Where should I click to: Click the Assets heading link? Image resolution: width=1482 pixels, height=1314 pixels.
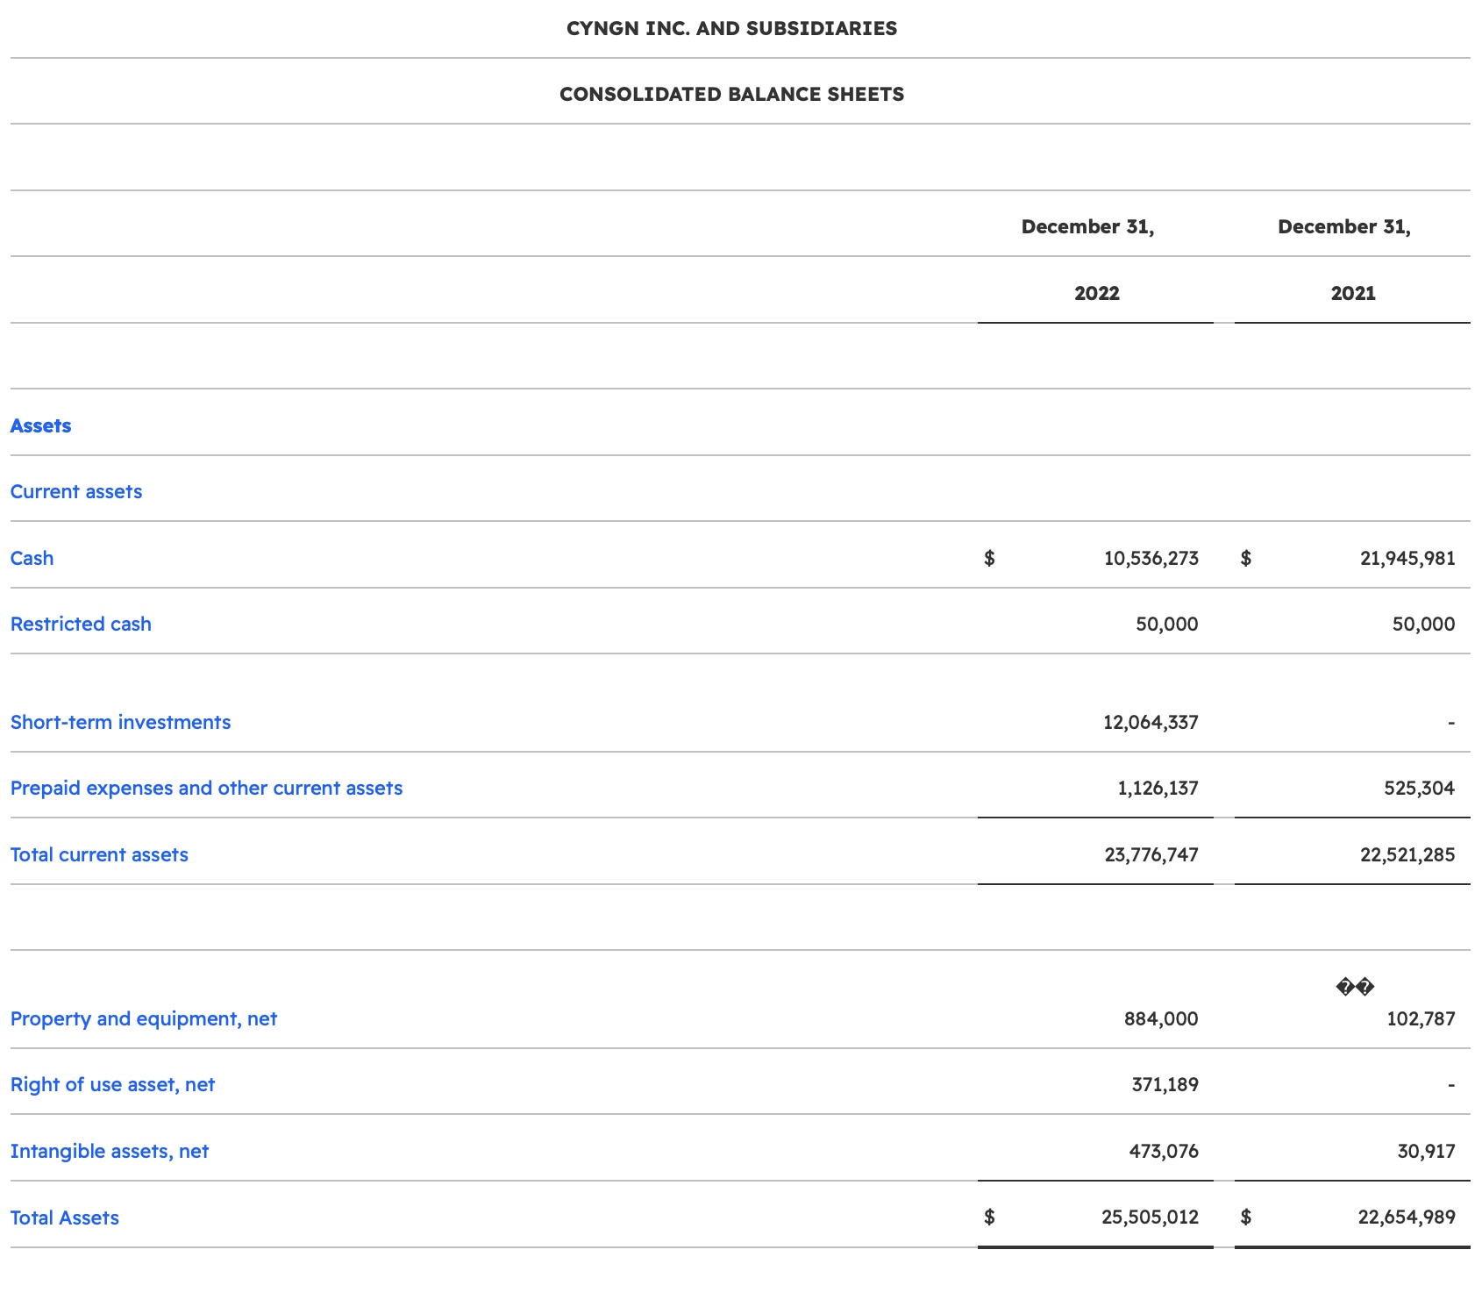tap(40, 425)
